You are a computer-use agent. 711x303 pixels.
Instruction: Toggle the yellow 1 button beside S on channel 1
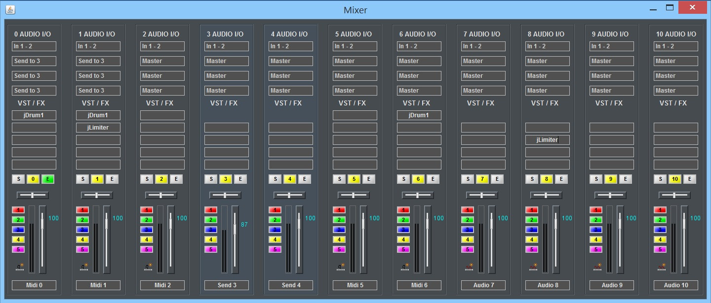pyautogui.click(x=97, y=179)
